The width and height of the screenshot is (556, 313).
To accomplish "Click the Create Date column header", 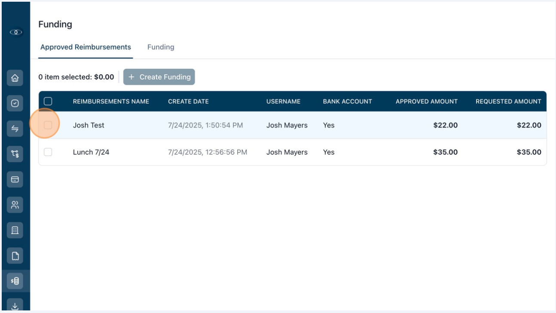I will (x=188, y=101).
